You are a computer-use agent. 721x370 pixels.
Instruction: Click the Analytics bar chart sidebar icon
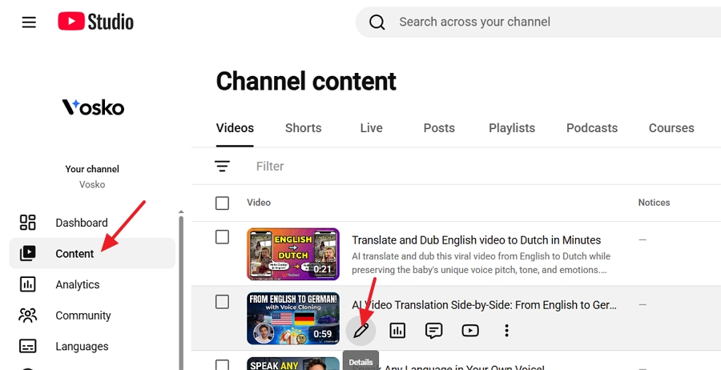[x=27, y=284]
